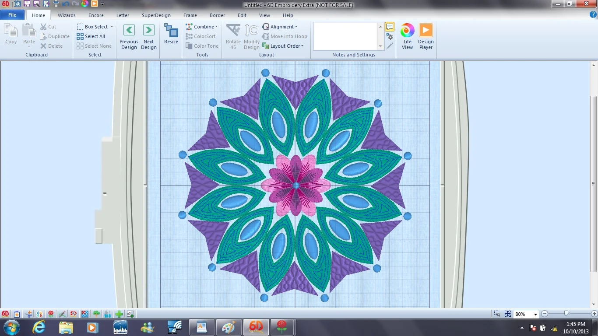Image resolution: width=598 pixels, height=336 pixels.
Task: Click the notes box scroll down arrow
Action: 380,46
